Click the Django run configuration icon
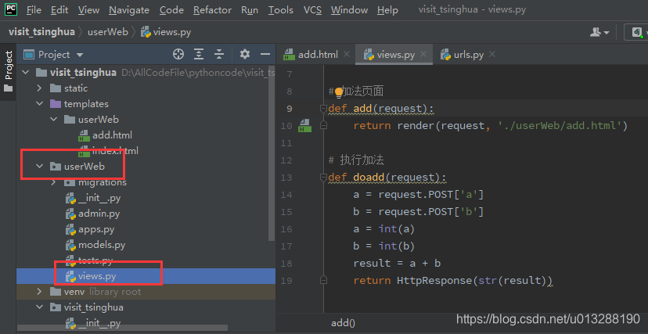 637,32
